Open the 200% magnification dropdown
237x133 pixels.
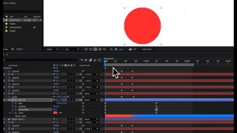pos(53,49)
